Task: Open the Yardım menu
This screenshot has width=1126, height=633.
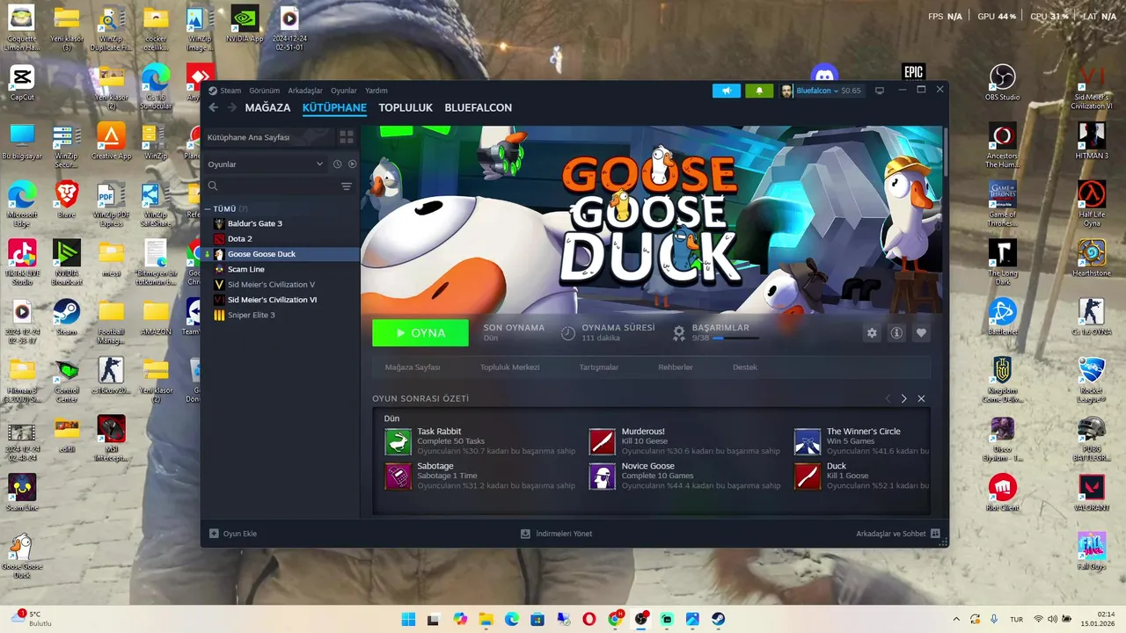Action: click(x=377, y=91)
